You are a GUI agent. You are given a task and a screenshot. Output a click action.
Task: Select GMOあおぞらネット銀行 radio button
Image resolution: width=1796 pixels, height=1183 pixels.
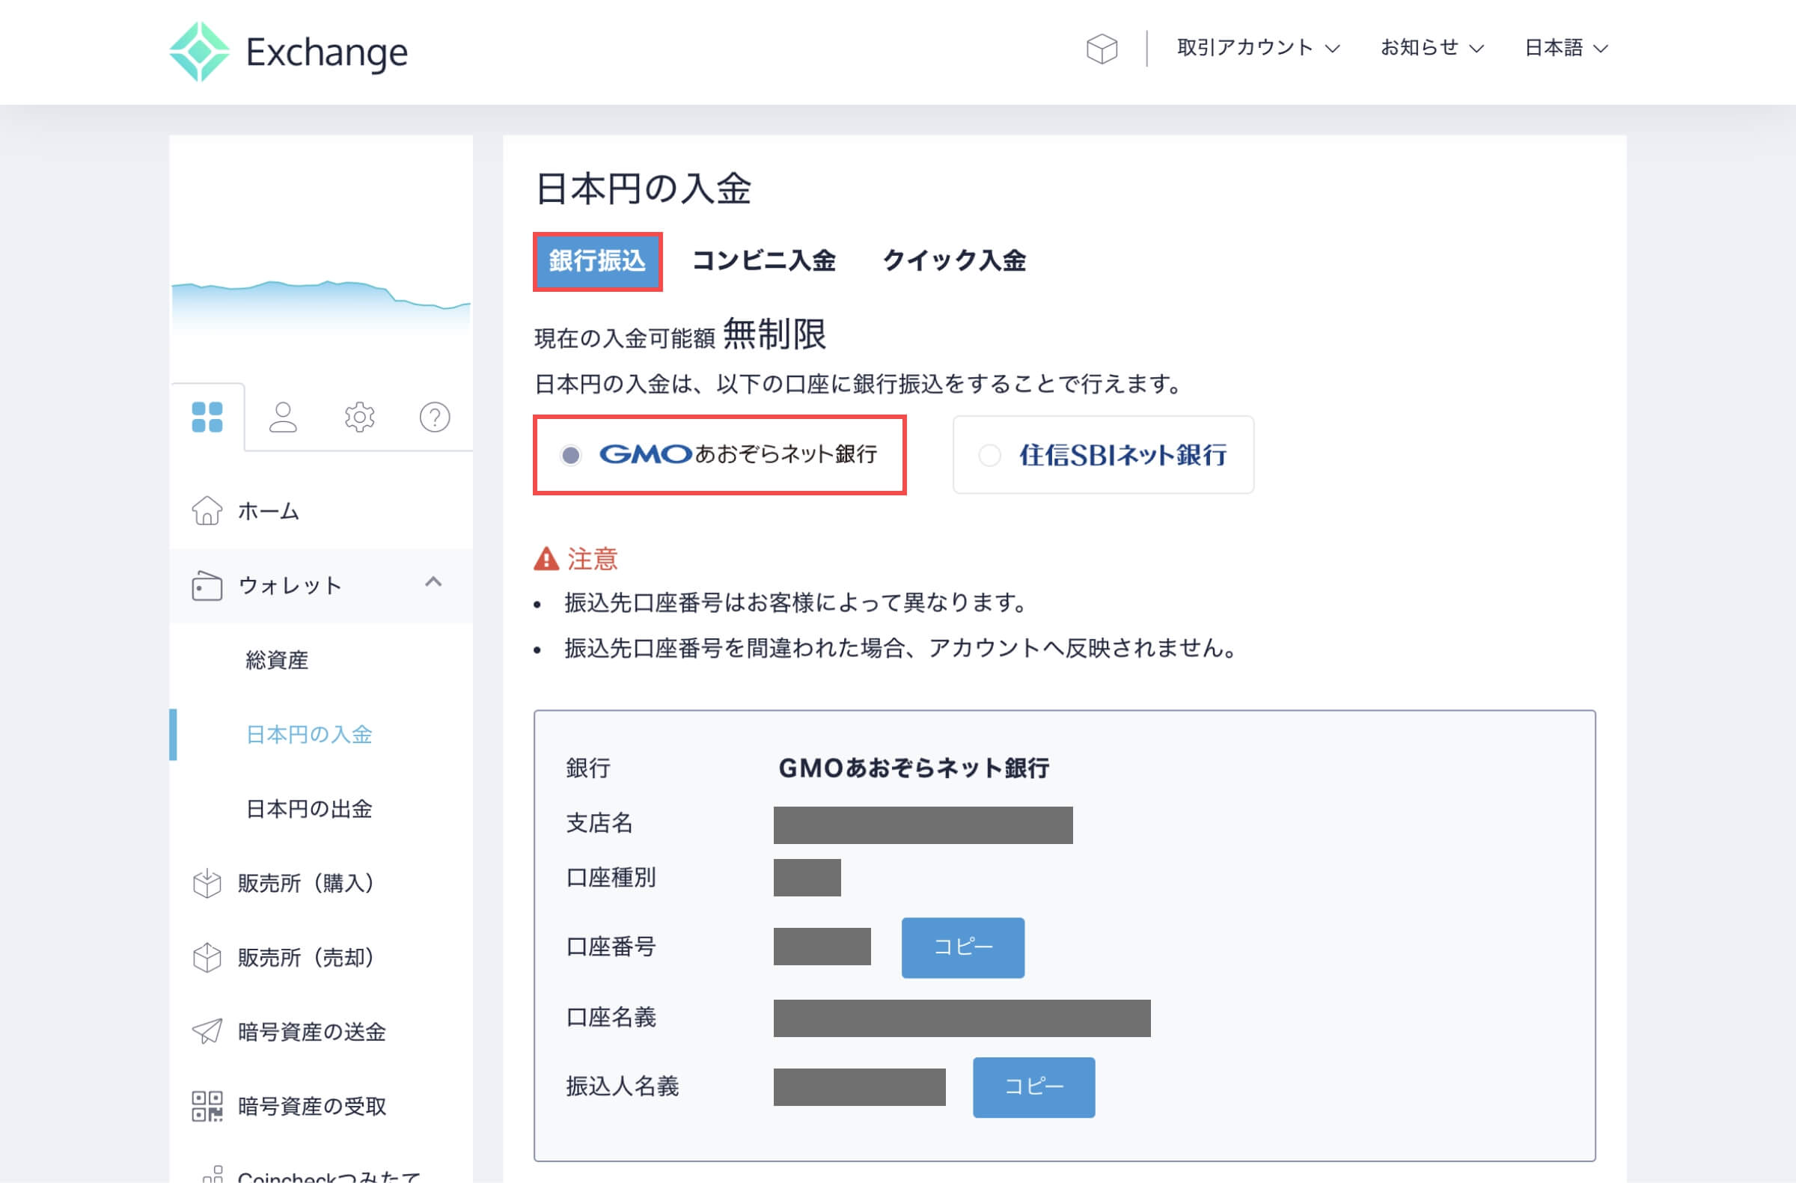(x=570, y=455)
